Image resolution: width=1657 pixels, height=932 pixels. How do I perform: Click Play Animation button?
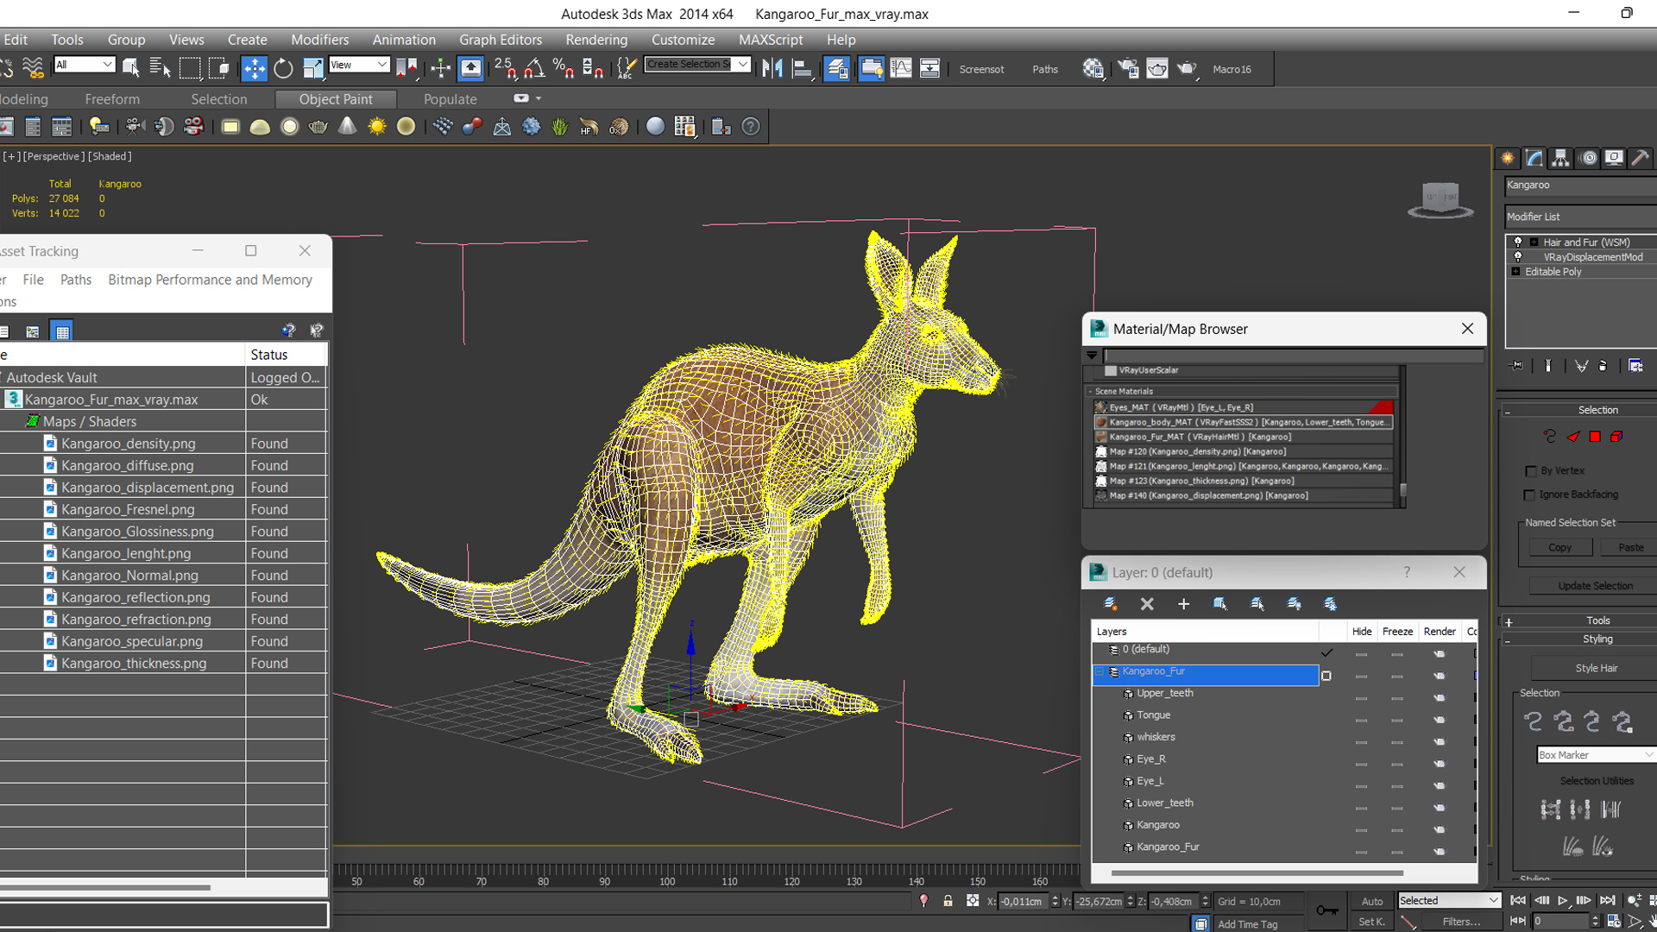[x=1562, y=901]
